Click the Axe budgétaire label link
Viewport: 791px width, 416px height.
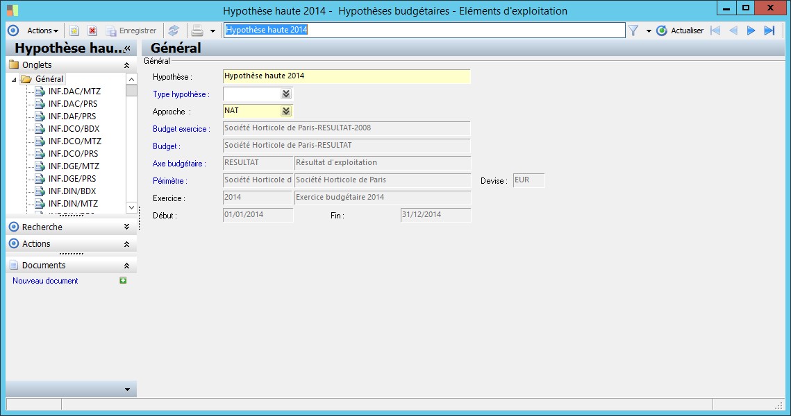179,164
